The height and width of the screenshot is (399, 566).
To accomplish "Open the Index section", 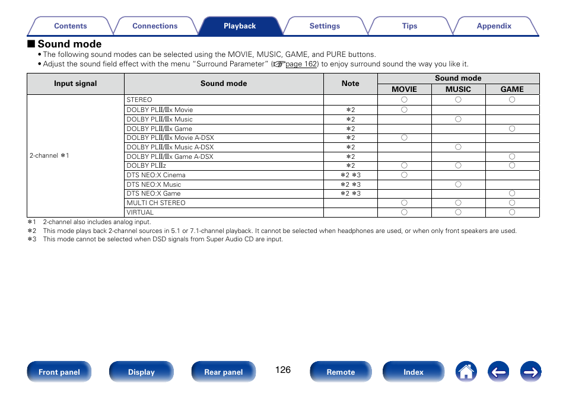I will [x=414, y=372].
